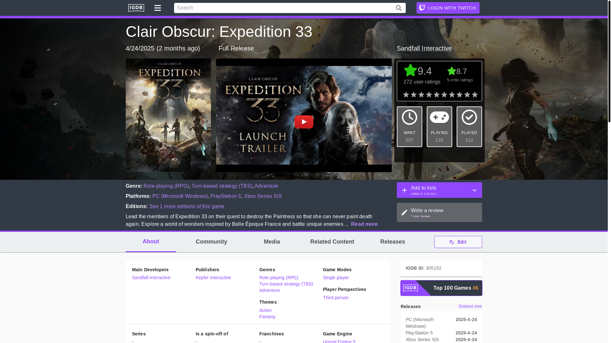Click Login with Twitch button
The image size is (611, 343).
coord(448,8)
